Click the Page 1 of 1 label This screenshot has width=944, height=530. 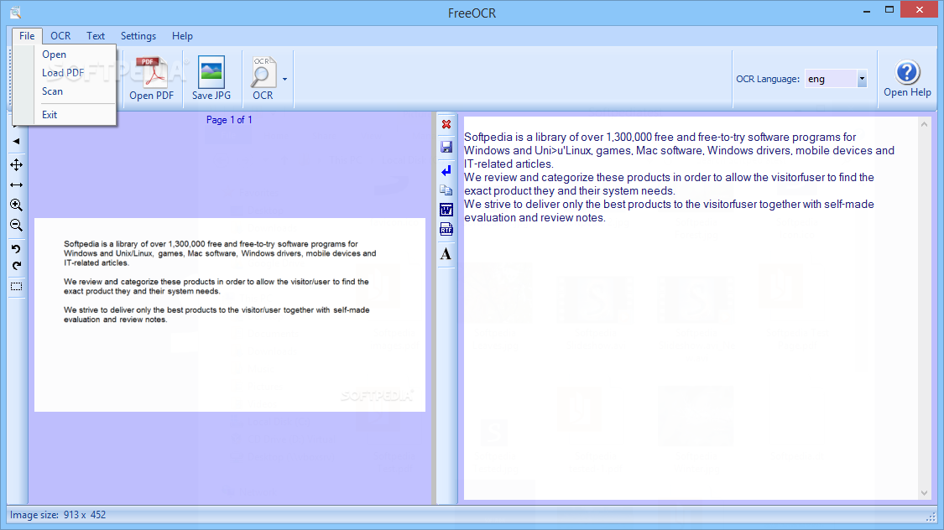coord(229,120)
